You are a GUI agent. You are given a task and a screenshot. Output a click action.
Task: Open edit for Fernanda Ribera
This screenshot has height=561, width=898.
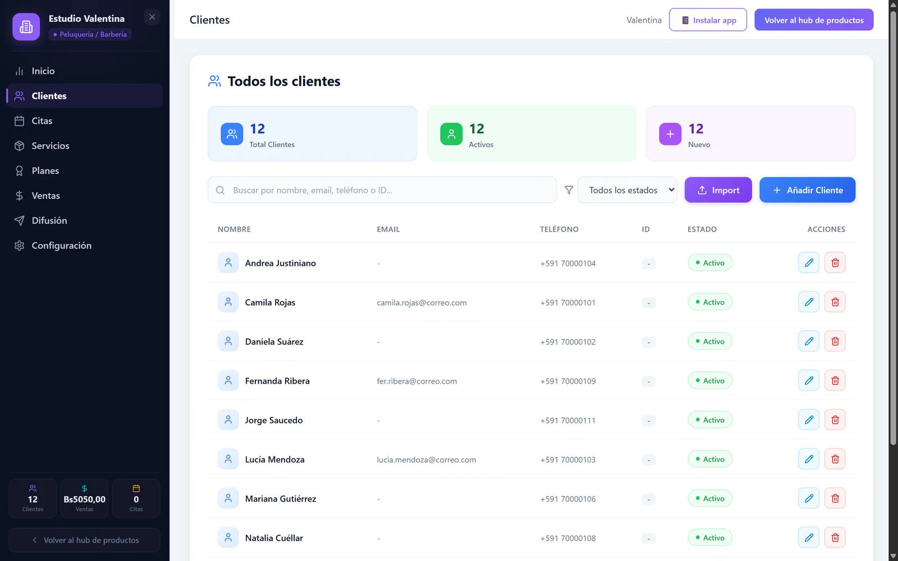tap(809, 380)
